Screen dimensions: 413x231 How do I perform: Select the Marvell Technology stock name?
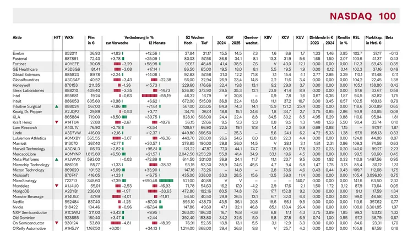29,149
